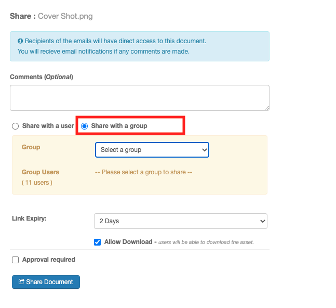Click the Cover Shot.png file name in the title
The height and width of the screenshot is (308, 336).
[x=65, y=16]
